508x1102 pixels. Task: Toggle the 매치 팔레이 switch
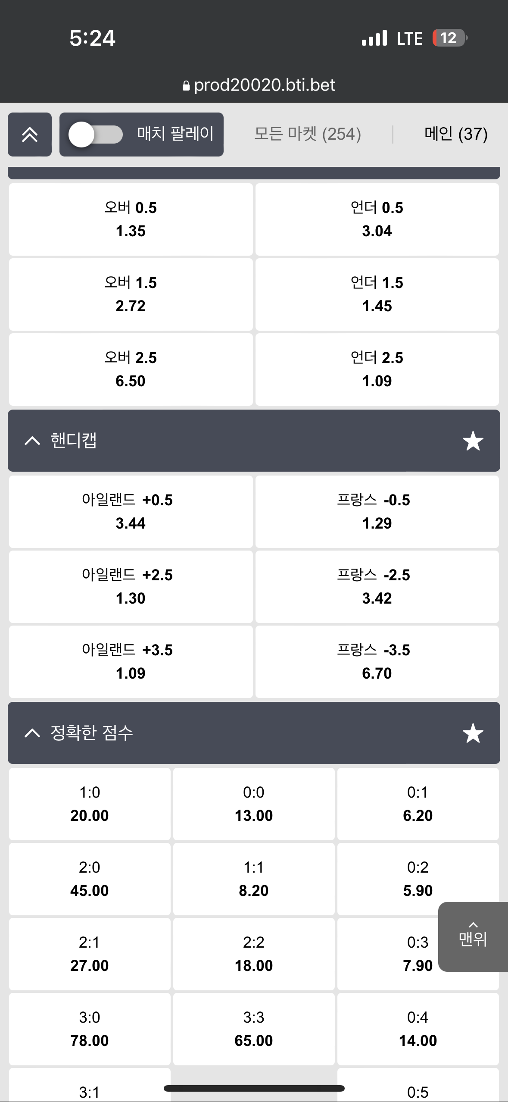point(96,135)
